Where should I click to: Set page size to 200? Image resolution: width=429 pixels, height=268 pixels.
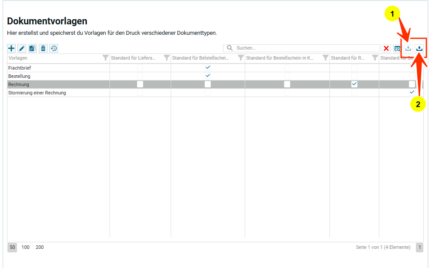tap(40, 247)
